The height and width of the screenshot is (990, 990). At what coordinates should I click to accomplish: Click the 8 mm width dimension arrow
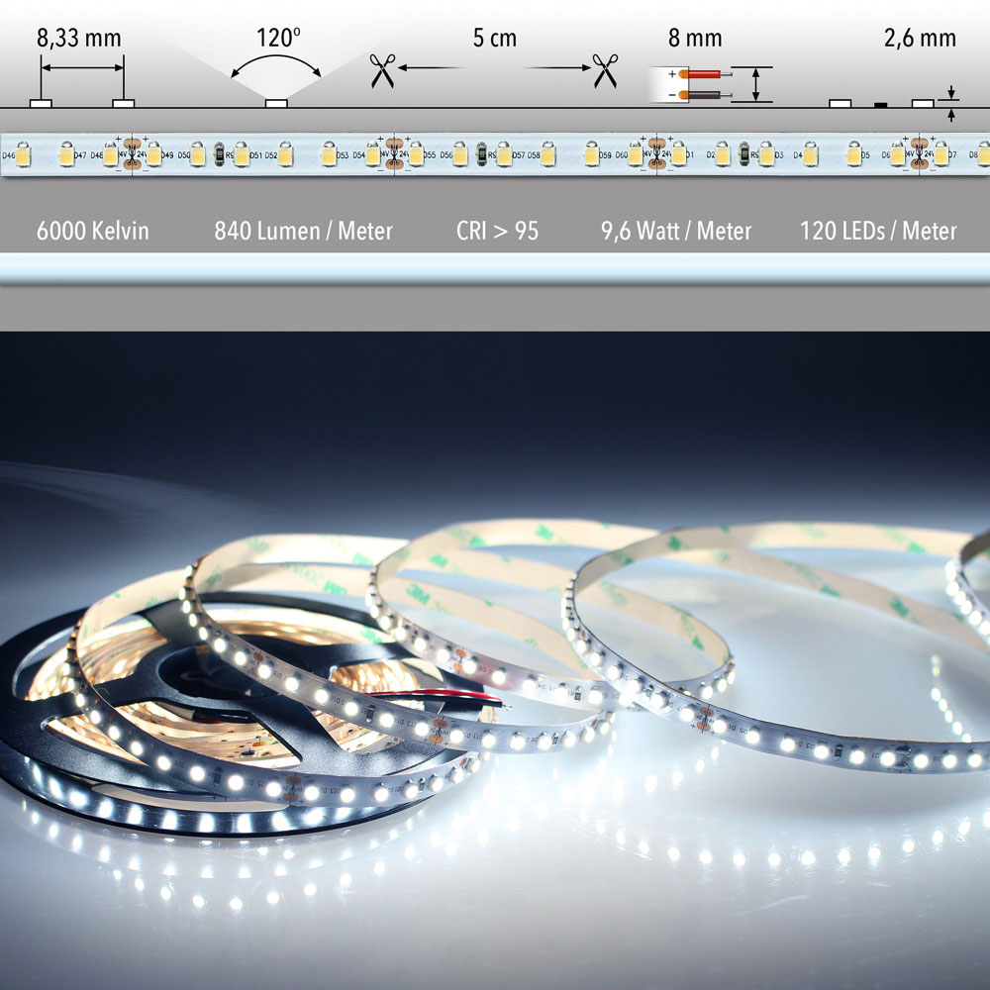pyautogui.click(x=757, y=84)
